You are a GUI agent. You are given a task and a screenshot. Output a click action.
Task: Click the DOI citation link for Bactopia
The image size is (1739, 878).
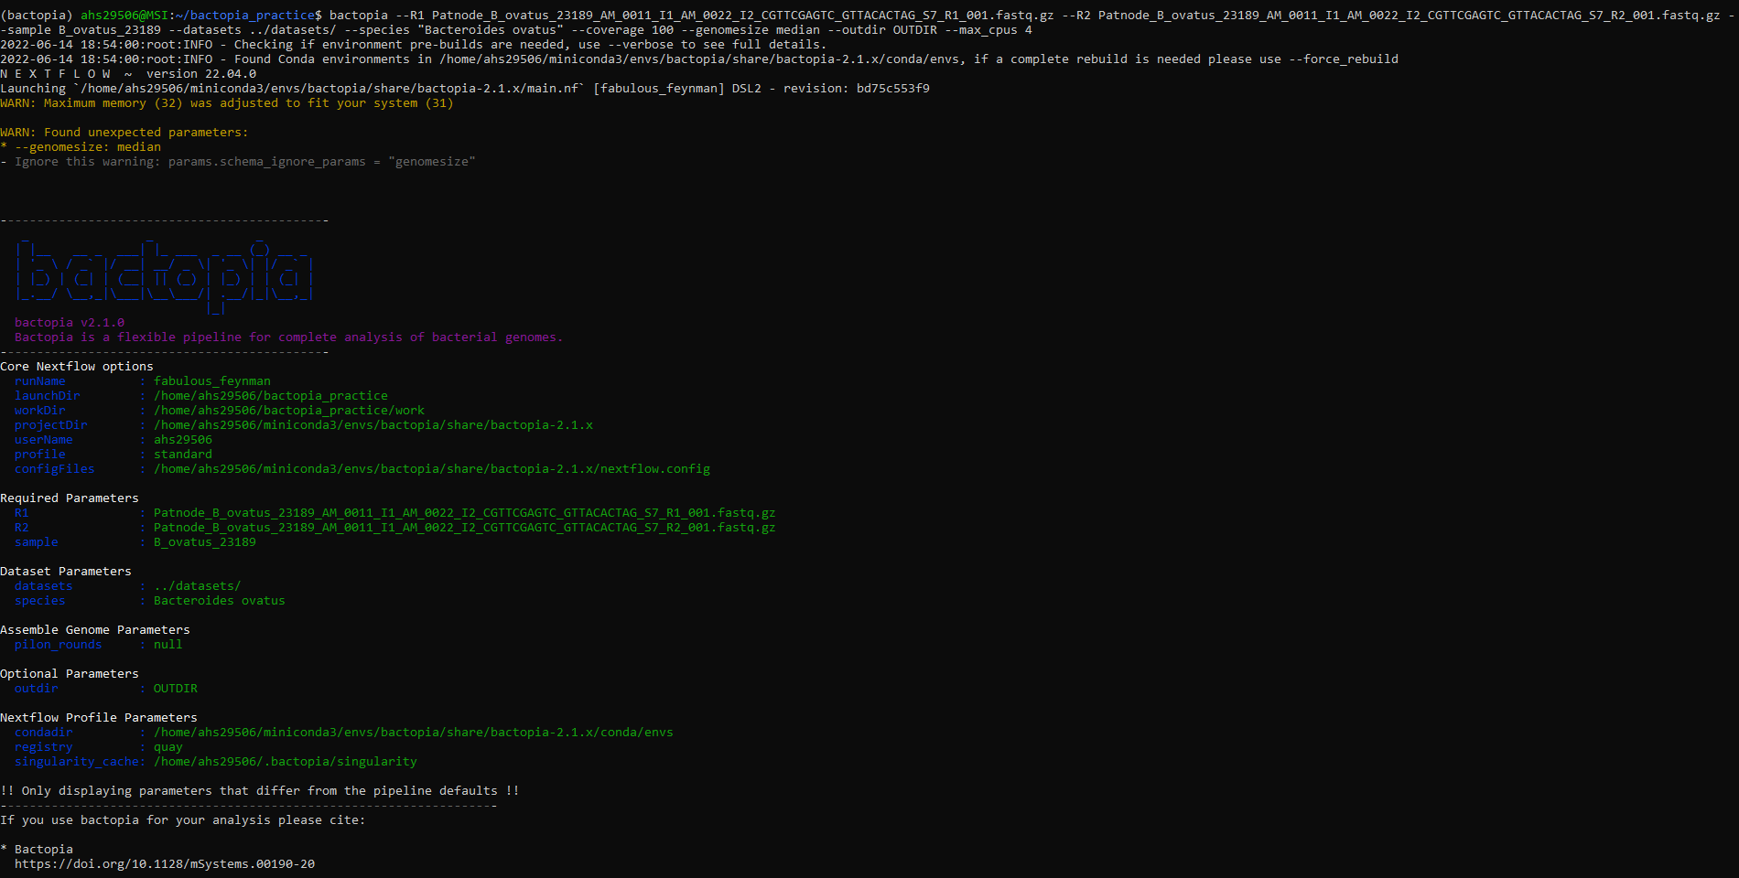coord(166,863)
